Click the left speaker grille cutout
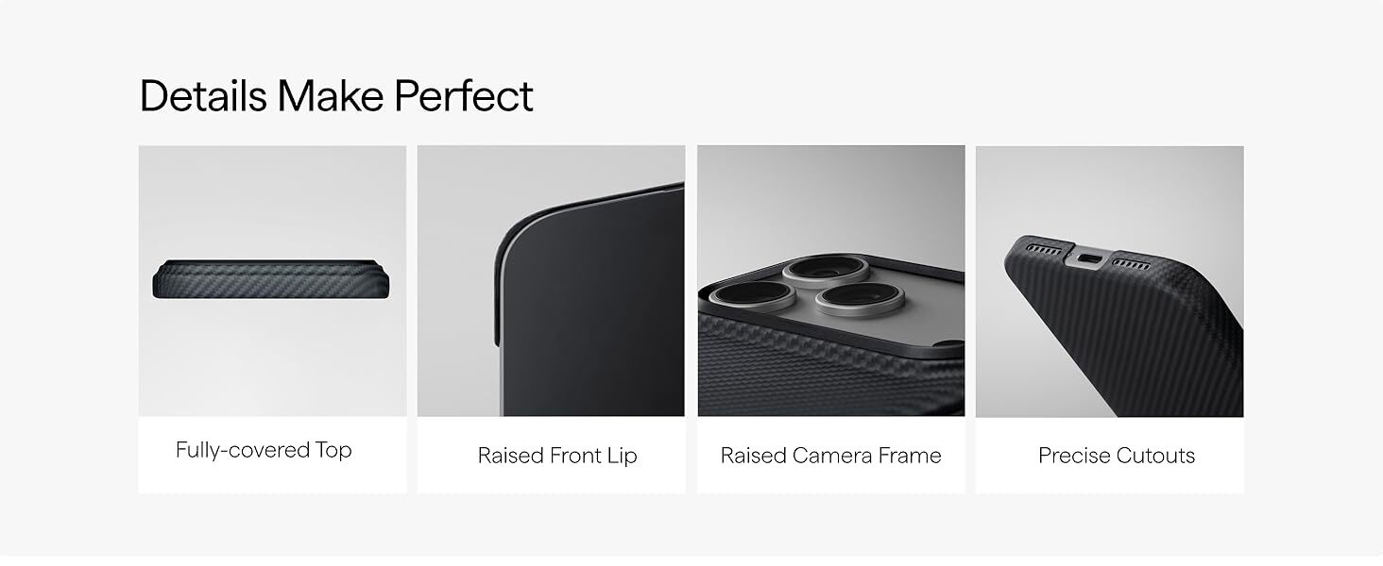The image size is (1383, 566). [1043, 250]
